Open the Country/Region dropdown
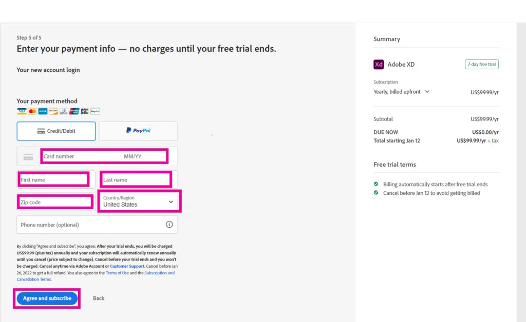 click(139, 201)
